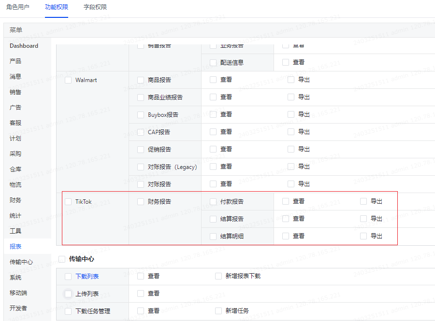
Task: Go to 销售 menu section
Action: pyautogui.click(x=15, y=92)
